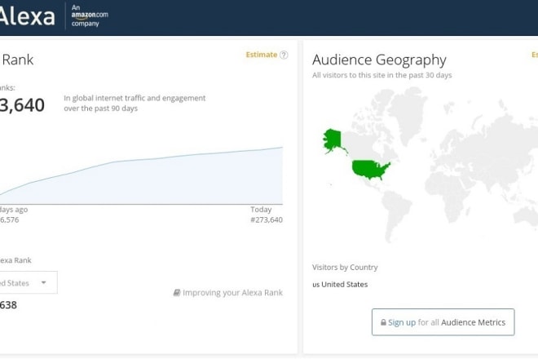Click the Estimate label in Rank panel
The image size is (538, 359).
pyautogui.click(x=262, y=55)
